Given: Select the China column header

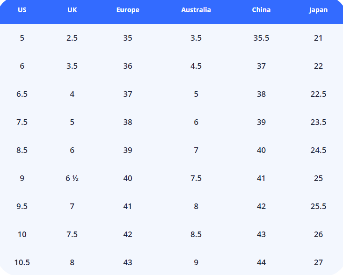Looking at the screenshot, I should click(261, 10).
